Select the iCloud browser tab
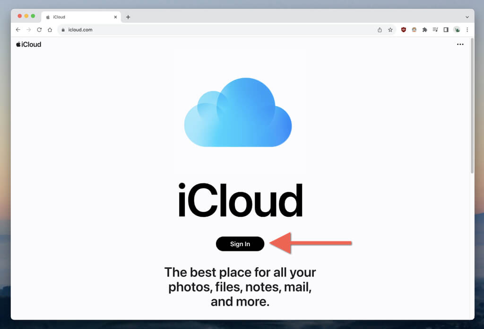 (81, 17)
